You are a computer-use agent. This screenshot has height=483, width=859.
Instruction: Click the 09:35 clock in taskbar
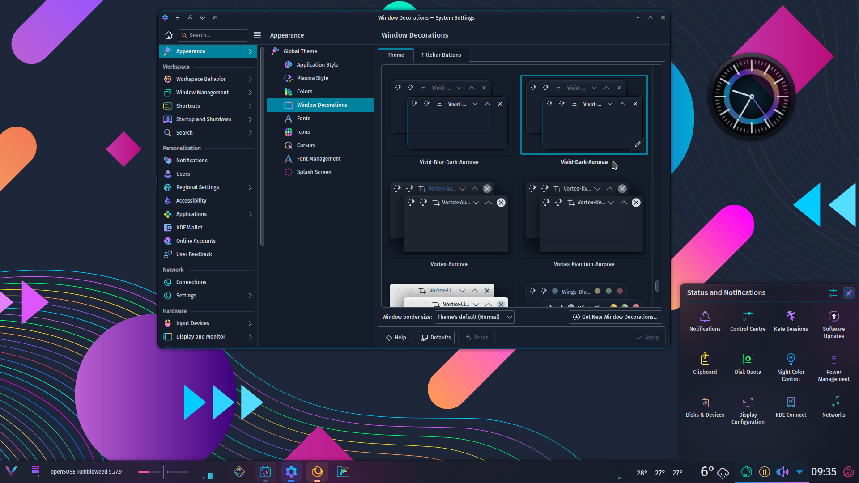pyautogui.click(x=824, y=472)
